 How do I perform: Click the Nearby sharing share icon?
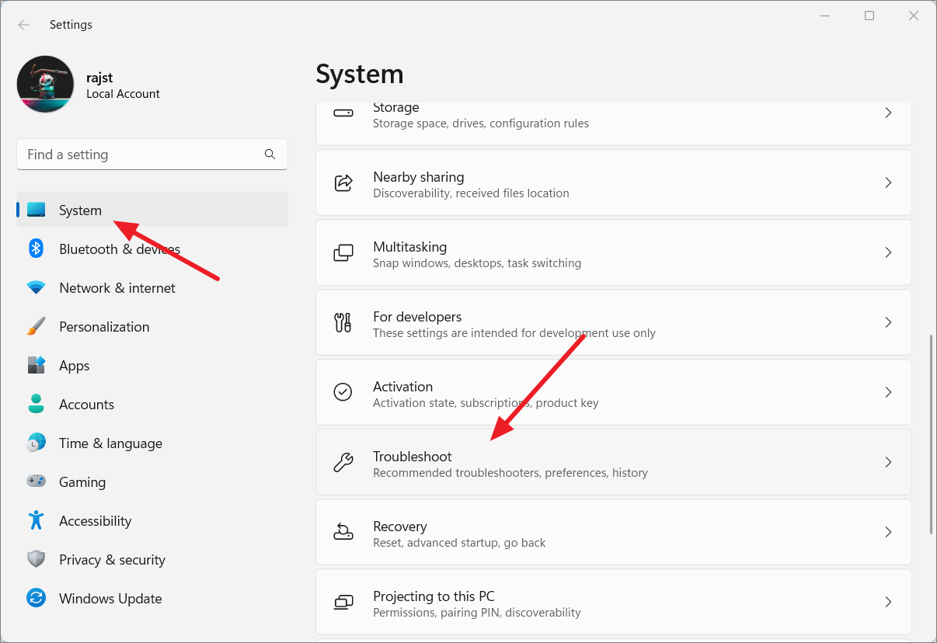pos(343,183)
